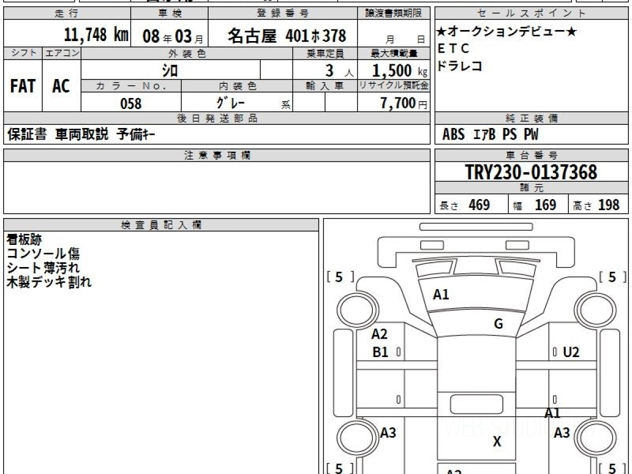
Task: Select registration number 名古屋 401ホ378
Action: [x=287, y=36]
